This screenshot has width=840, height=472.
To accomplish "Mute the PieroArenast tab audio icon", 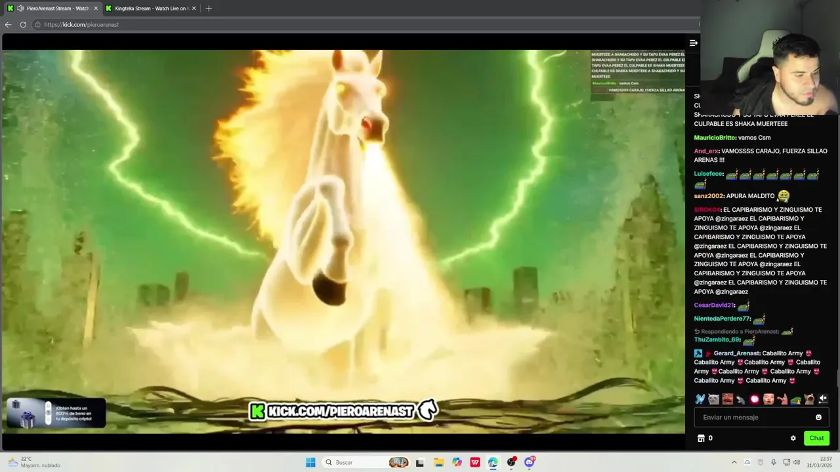I will 20,9.
